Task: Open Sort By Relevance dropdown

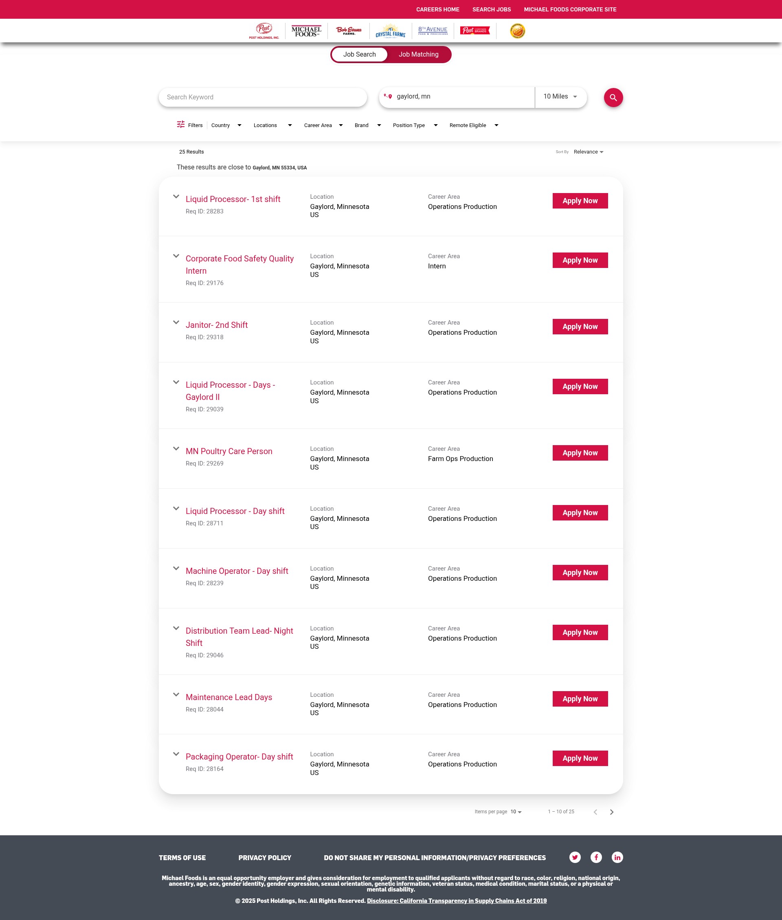Action: pyautogui.click(x=588, y=152)
